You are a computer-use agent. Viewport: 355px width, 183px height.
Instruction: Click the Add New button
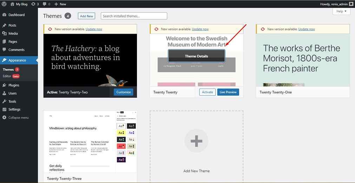coord(86,16)
